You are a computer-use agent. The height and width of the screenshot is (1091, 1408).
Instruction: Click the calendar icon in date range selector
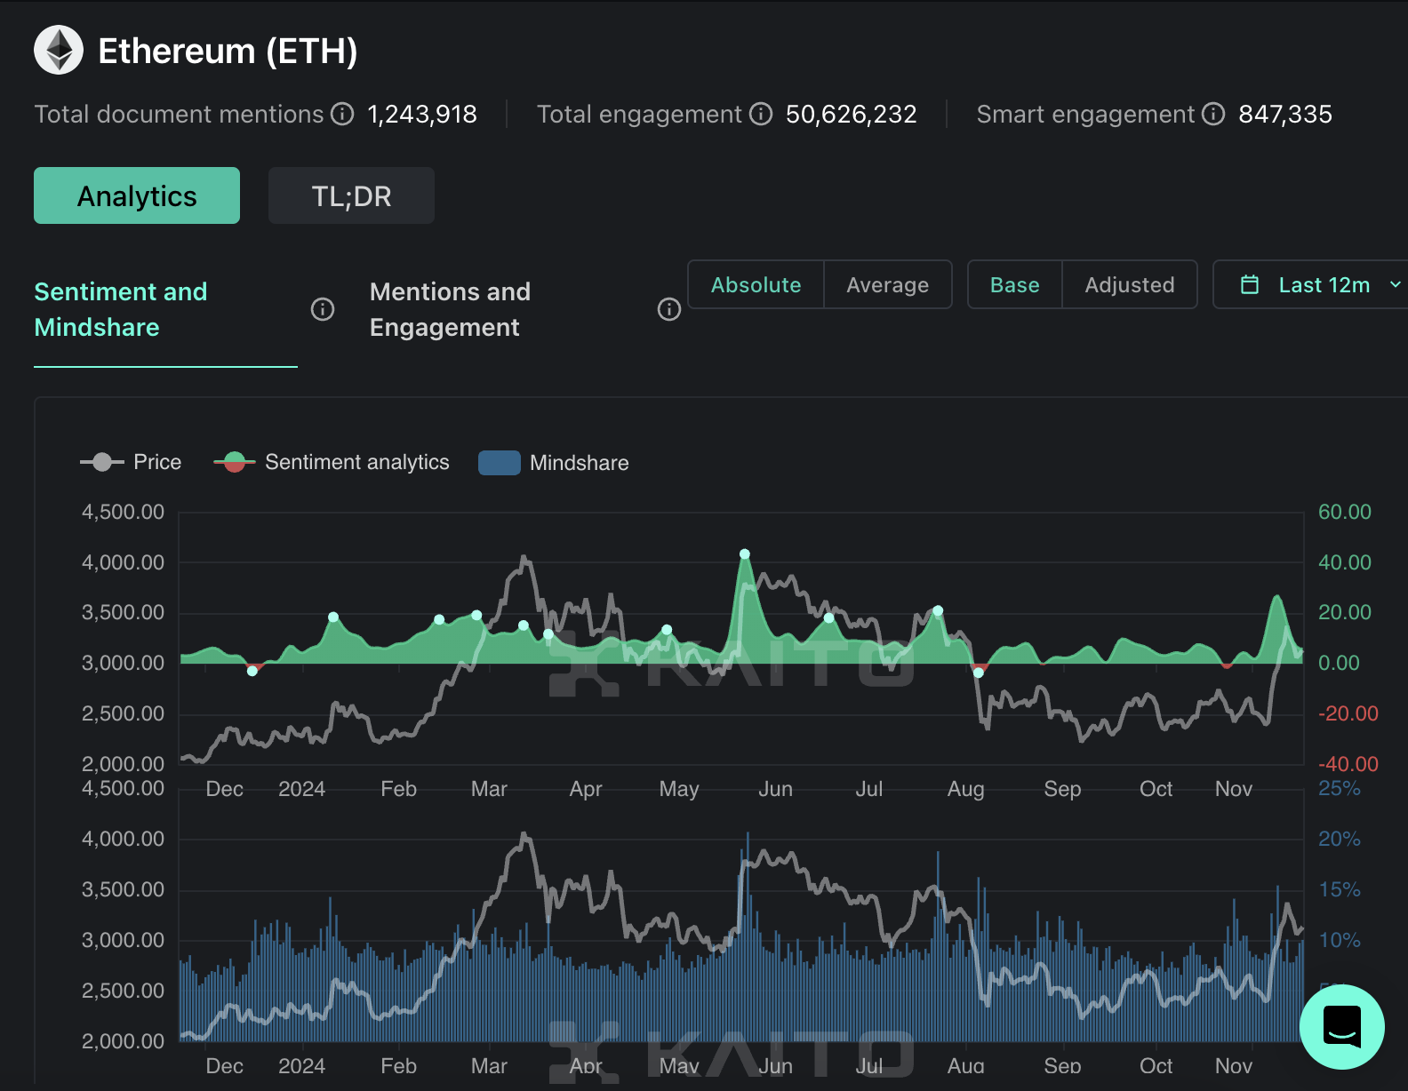click(1250, 284)
